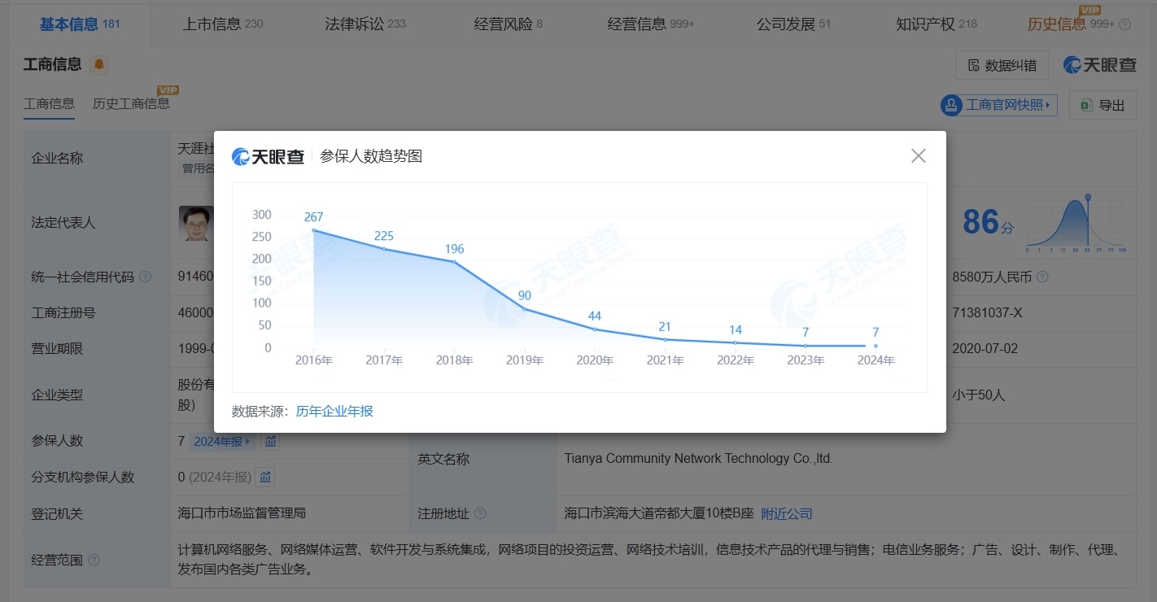The height and width of the screenshot is (602, 1157).
Task: Click the document icon on 数据纠错 button
Action: tap(973, 65)
